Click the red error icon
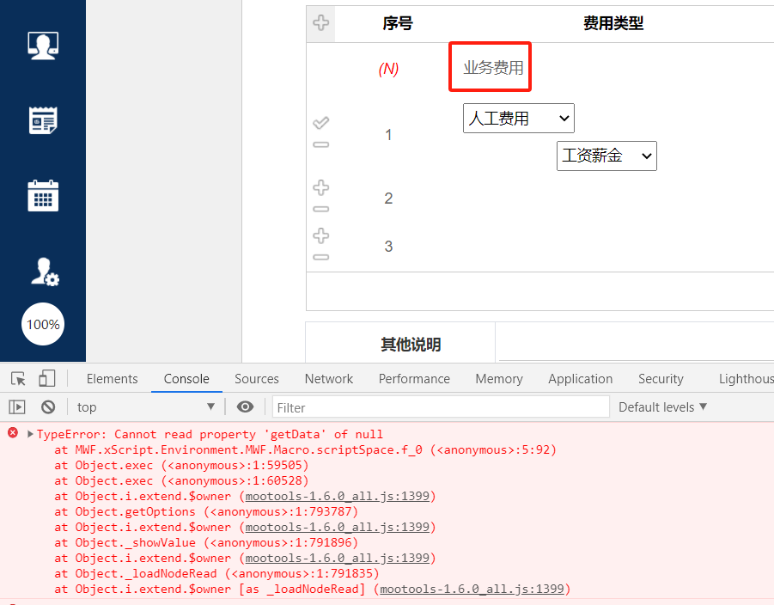Screen dimensions: 774x605 click(x=13, y=433)
